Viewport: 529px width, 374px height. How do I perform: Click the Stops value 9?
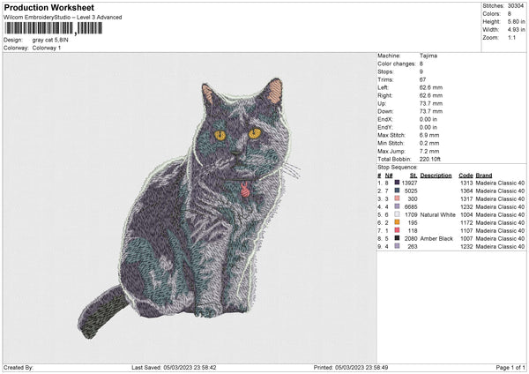click(x=421, y=71)
